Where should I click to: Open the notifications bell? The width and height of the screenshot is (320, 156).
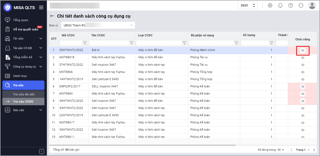(x=280, y=5)
